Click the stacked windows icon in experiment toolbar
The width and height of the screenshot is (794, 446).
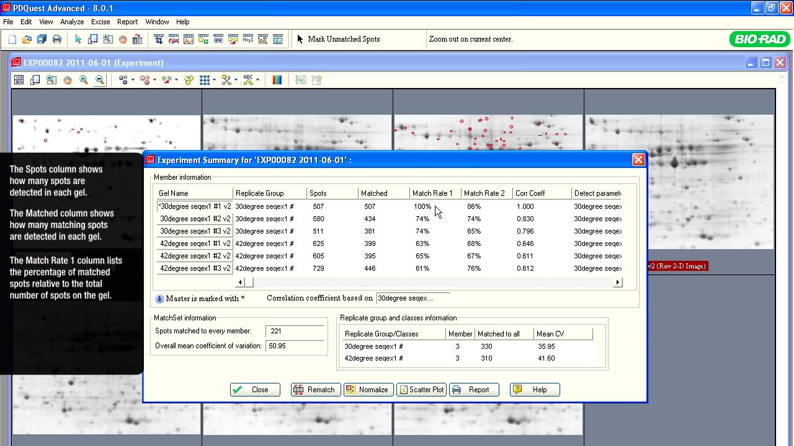pyautogui.click(x=35, y=80)
